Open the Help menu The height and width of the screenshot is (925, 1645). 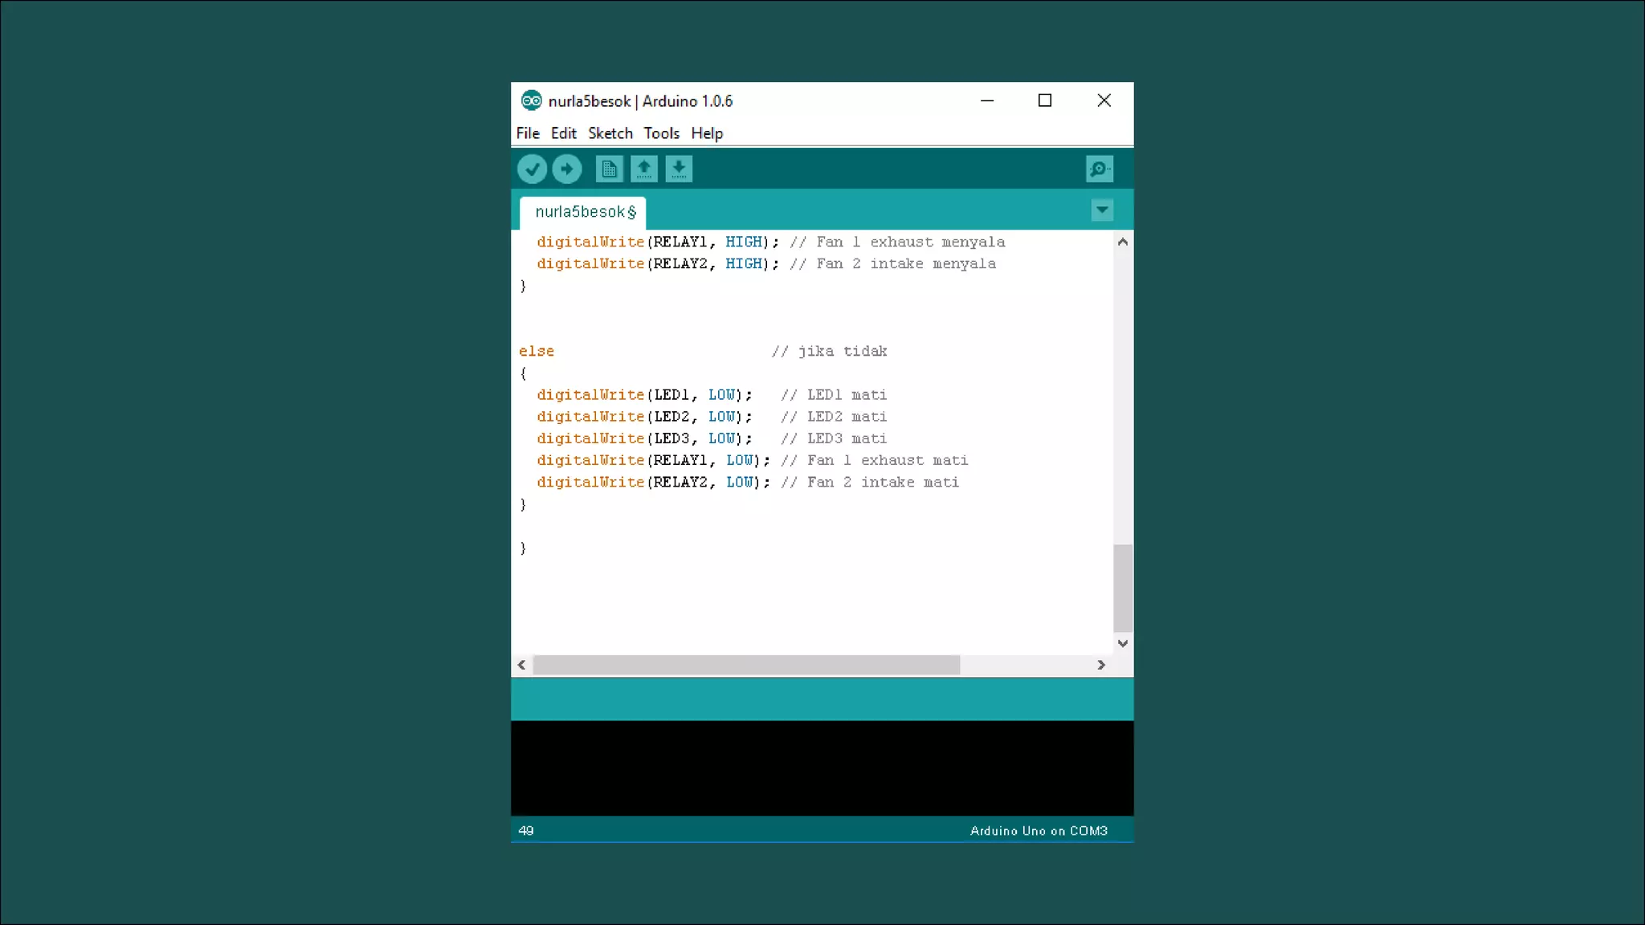[707, 133]
